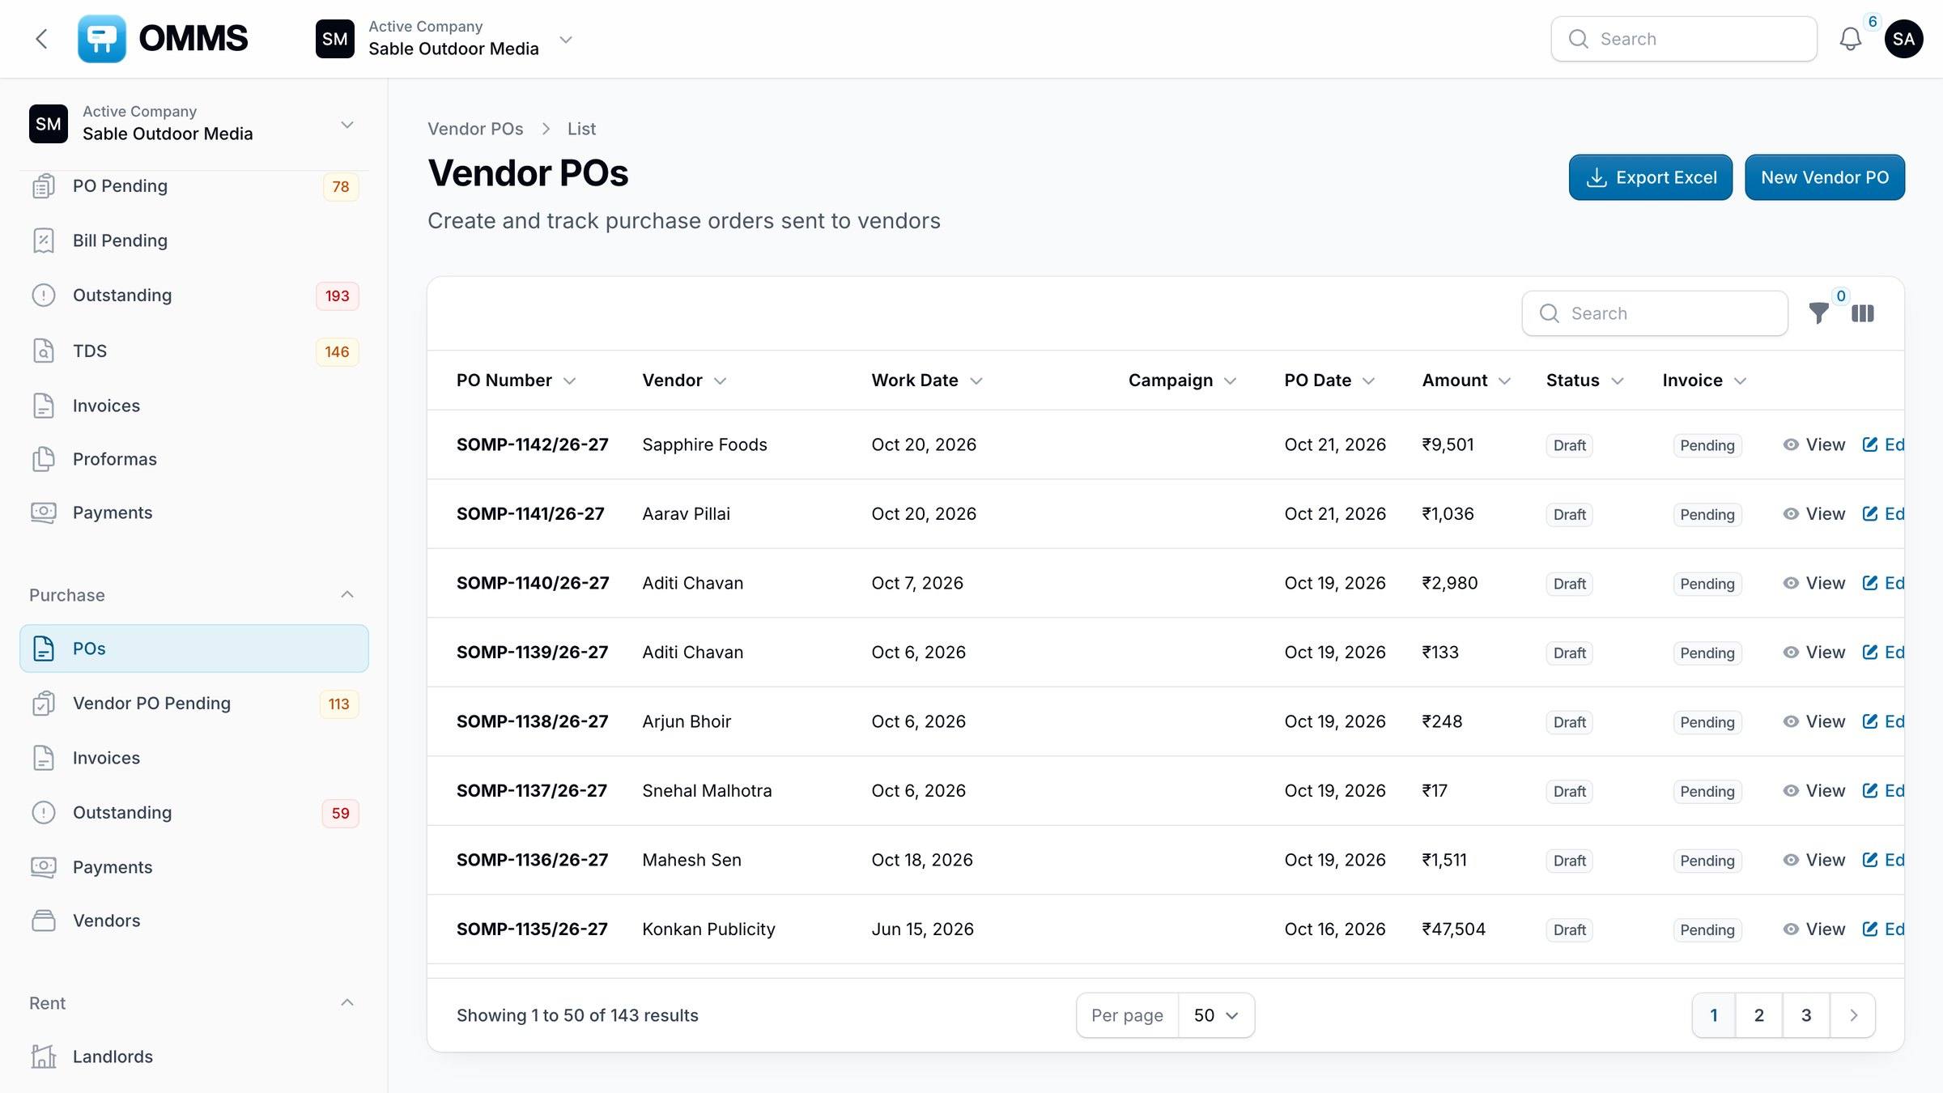
Task: Click the Vendor POs breadcrumb
Action: click(475, 129)
